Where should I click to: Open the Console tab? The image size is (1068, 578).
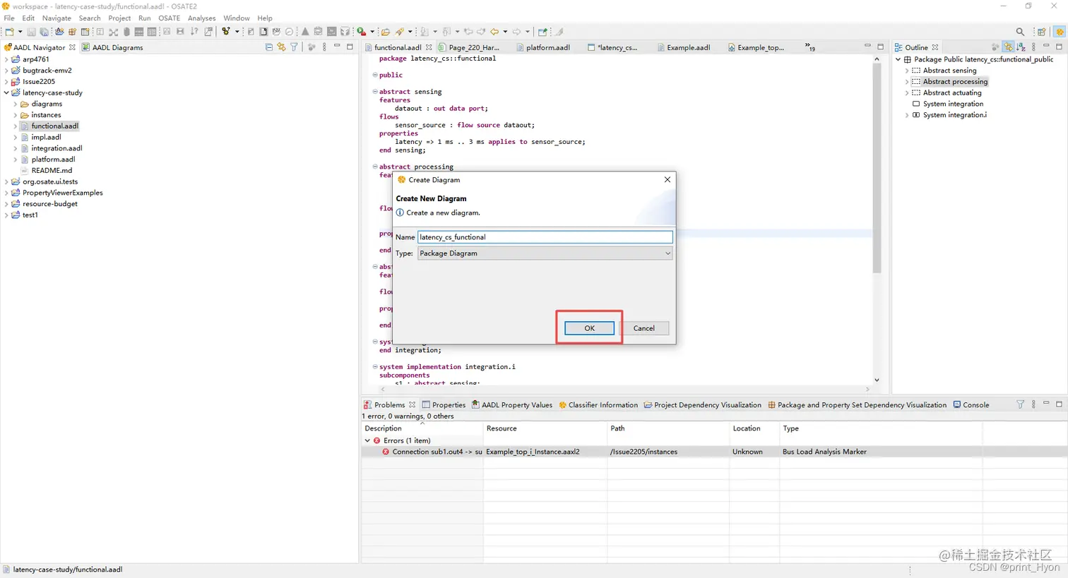coord(971,405)
